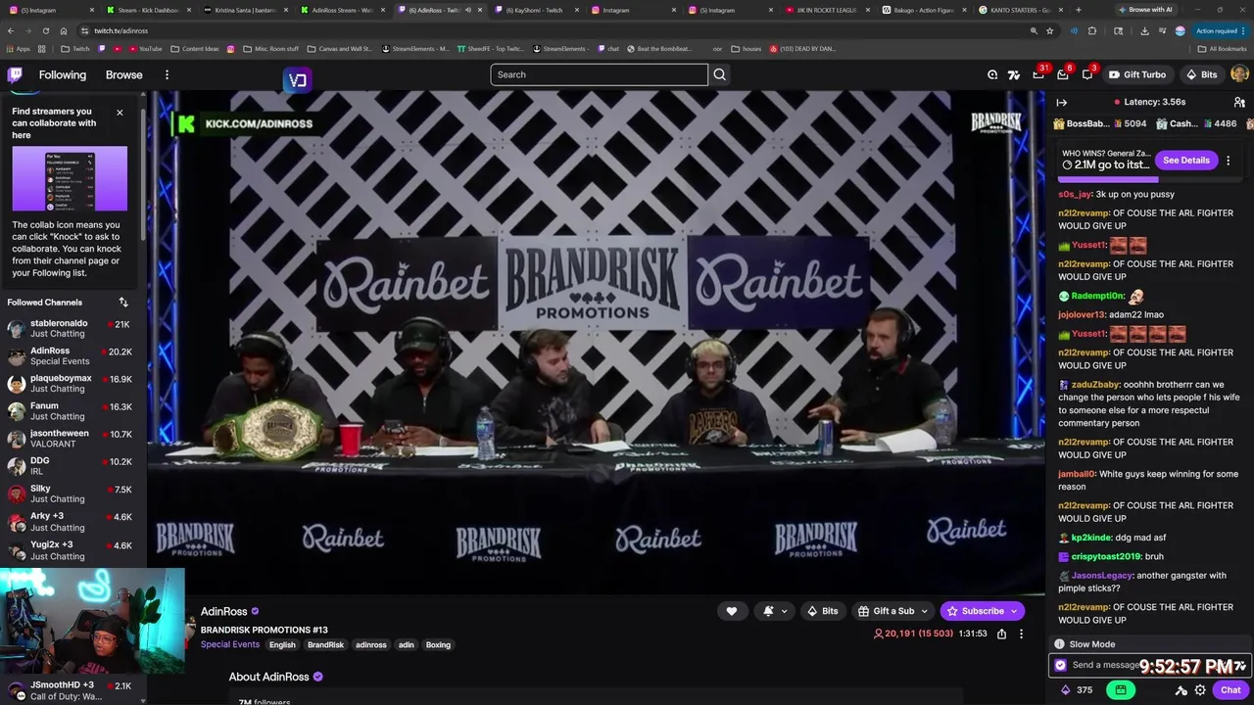Click the heart follow button
The image size is (1254, 705).
pos(731,611)
